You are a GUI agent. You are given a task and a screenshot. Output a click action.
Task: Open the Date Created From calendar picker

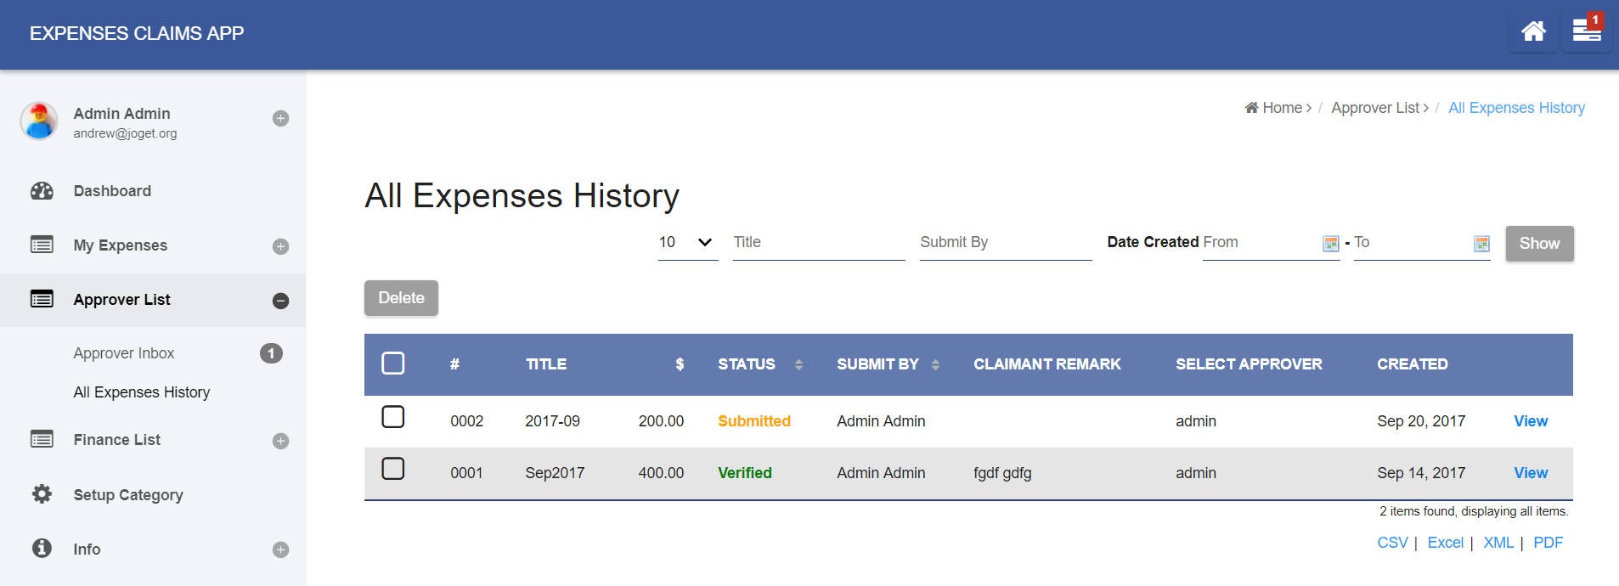[x=1330, y=244]
